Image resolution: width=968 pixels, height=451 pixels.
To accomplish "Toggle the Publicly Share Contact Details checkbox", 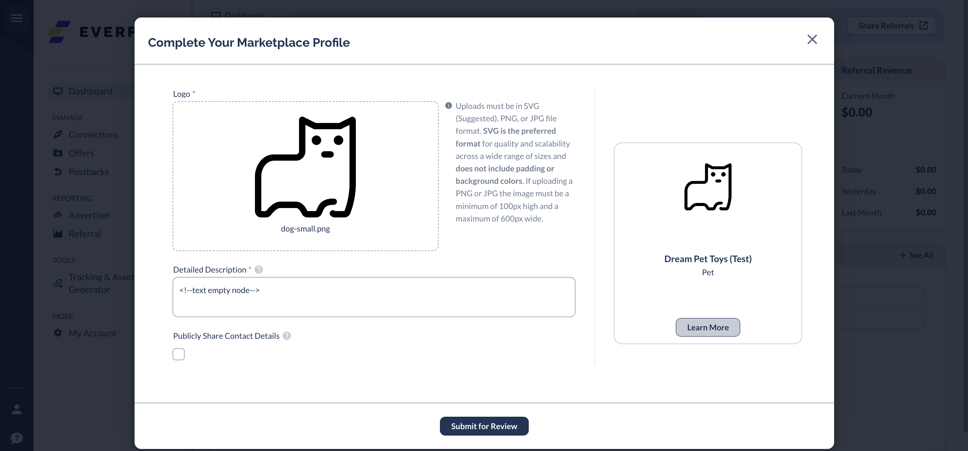I will (179, 354).
